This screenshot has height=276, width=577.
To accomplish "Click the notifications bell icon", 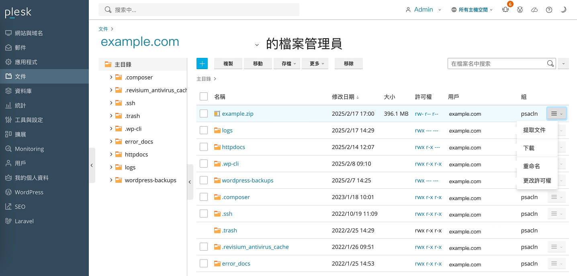I will [x=505, y=10].
